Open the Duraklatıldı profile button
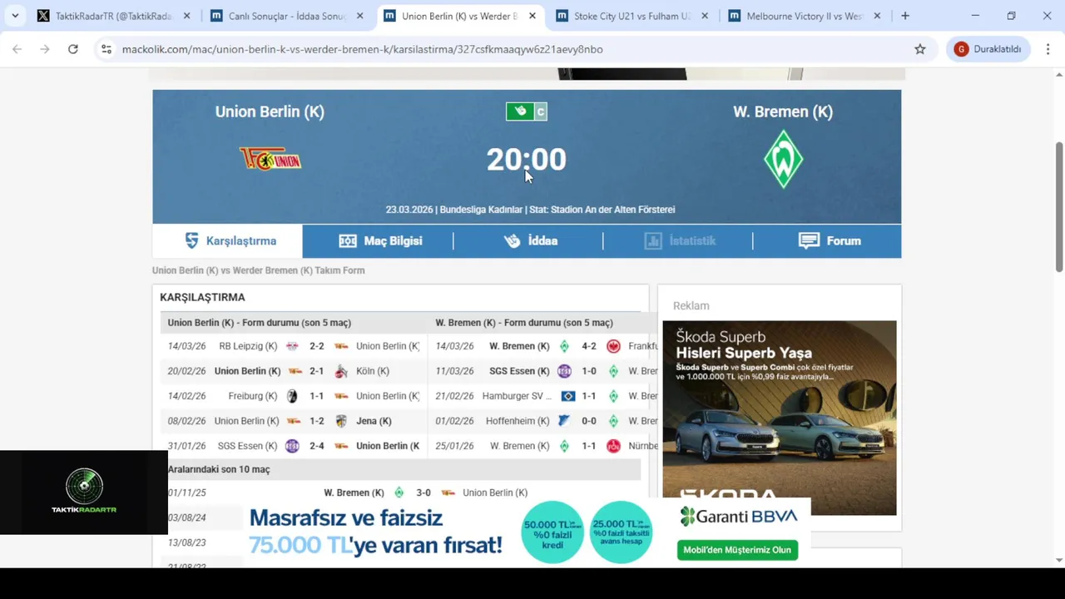 pos(988,49)
